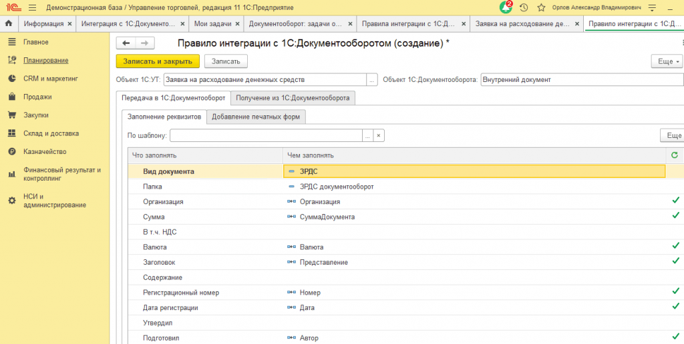Close the Заявка на расходование tab
The height and width of the screenshot is (344, 684).
pos(576,24)
